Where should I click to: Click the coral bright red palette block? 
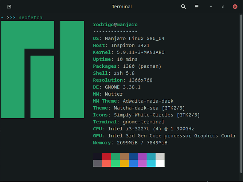coord(106,163)
